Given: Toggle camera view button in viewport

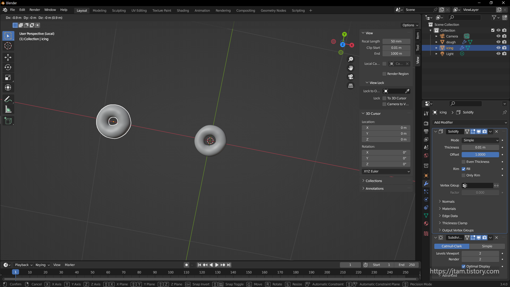Looking at the screenshot, I should (x=351, y=77).
